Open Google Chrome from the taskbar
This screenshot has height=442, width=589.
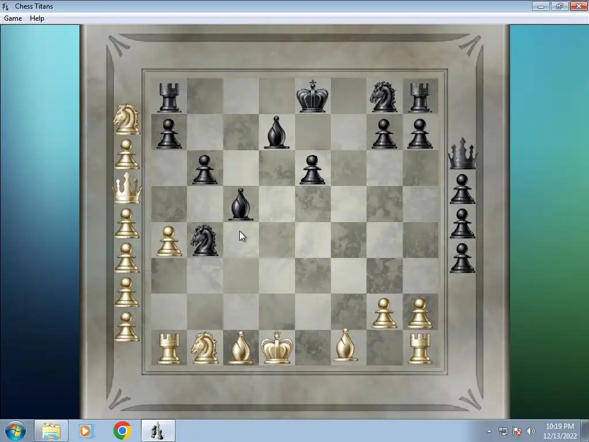point(122,430)
